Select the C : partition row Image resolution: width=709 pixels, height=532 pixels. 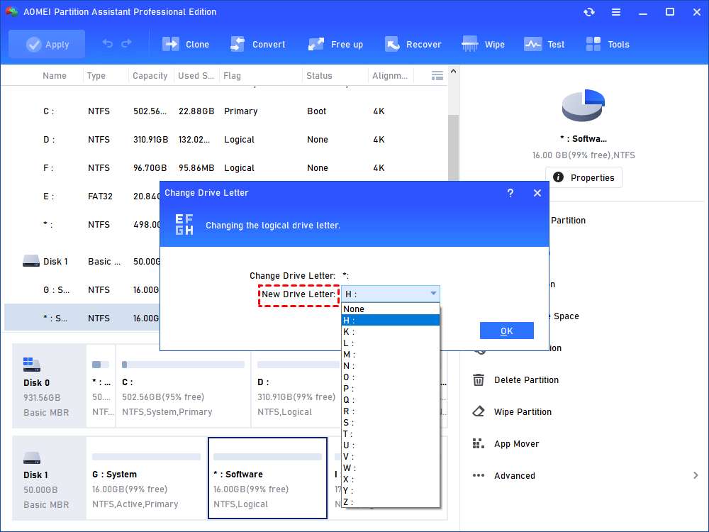click(x=226, y=111)
